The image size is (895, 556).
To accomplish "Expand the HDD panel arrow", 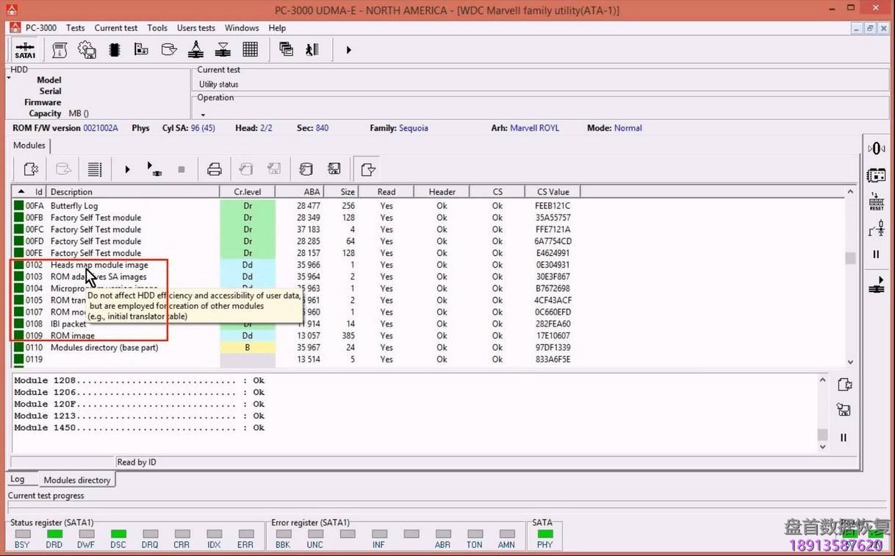I will pos(10,78).
